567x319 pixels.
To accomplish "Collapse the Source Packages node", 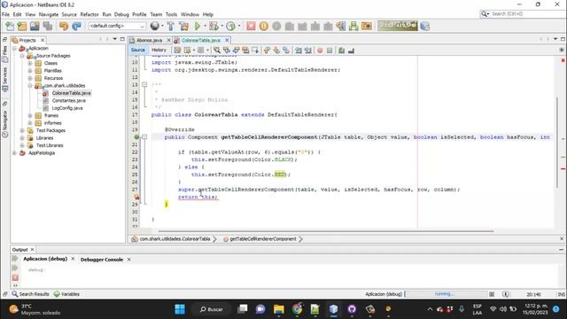I will tap(22, 56).
